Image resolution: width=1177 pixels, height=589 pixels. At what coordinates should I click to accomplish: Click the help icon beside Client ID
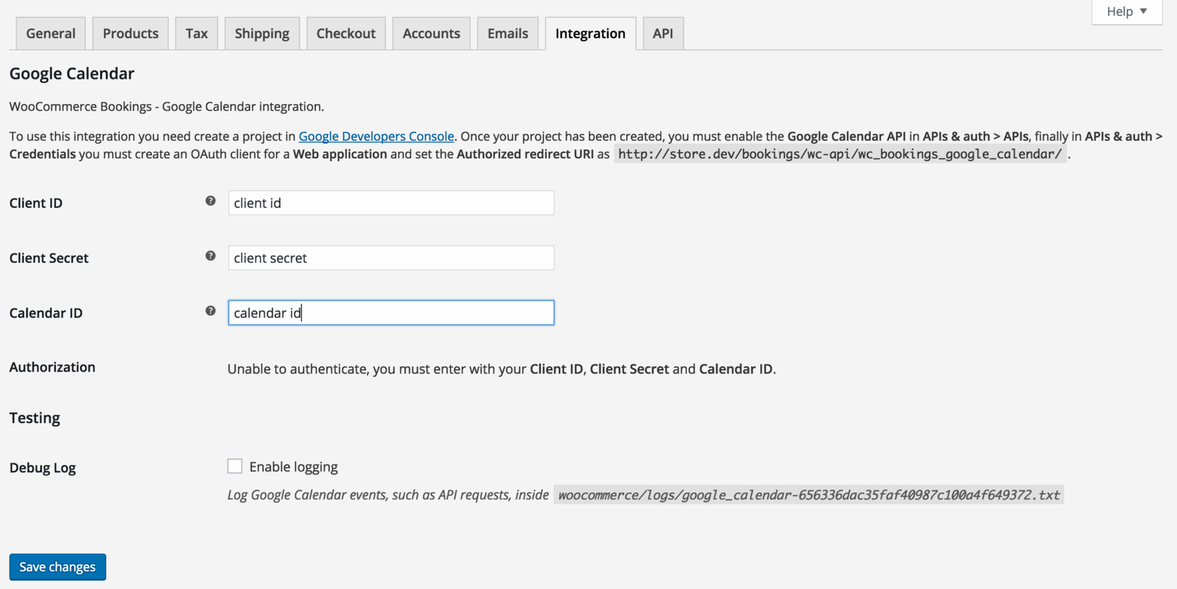[x=210, y=200]
